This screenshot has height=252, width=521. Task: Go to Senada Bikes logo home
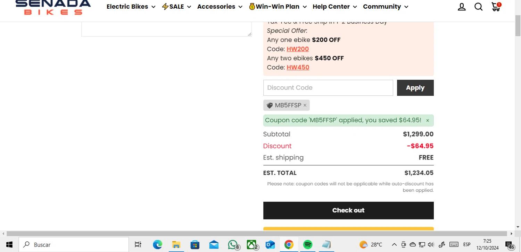point(53,7)
